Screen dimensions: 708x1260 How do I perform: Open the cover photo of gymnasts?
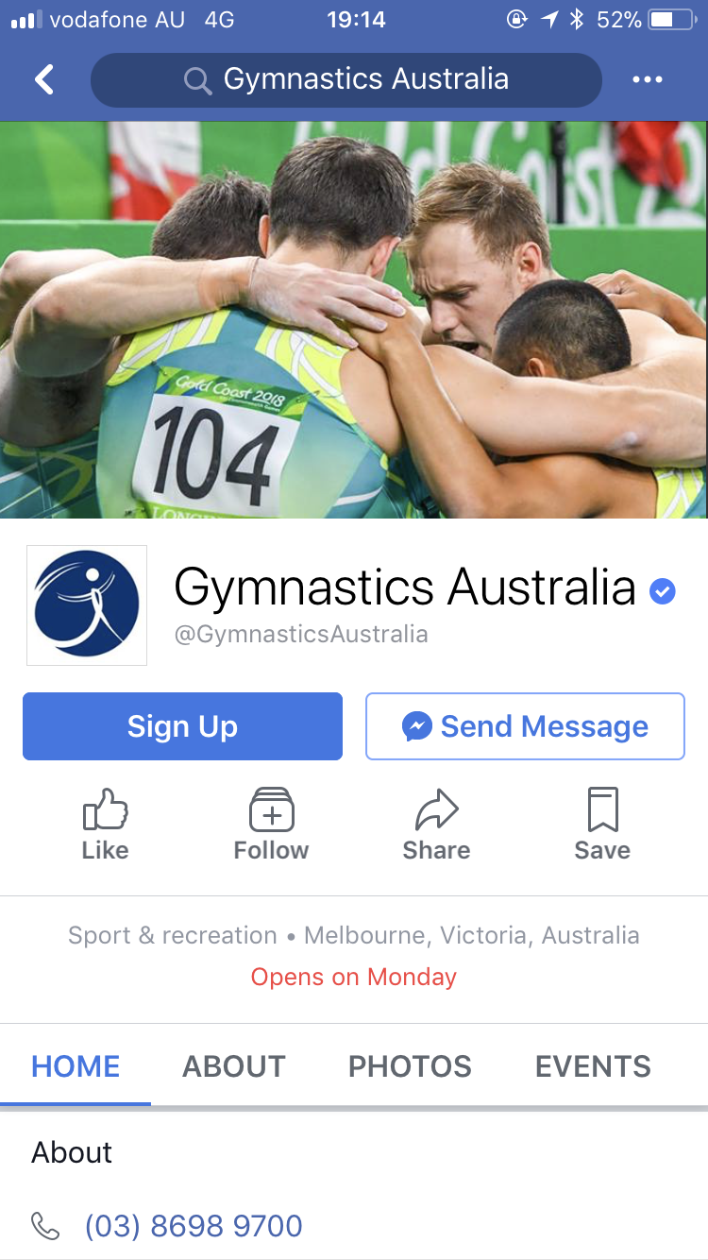[x=354, y=319]
